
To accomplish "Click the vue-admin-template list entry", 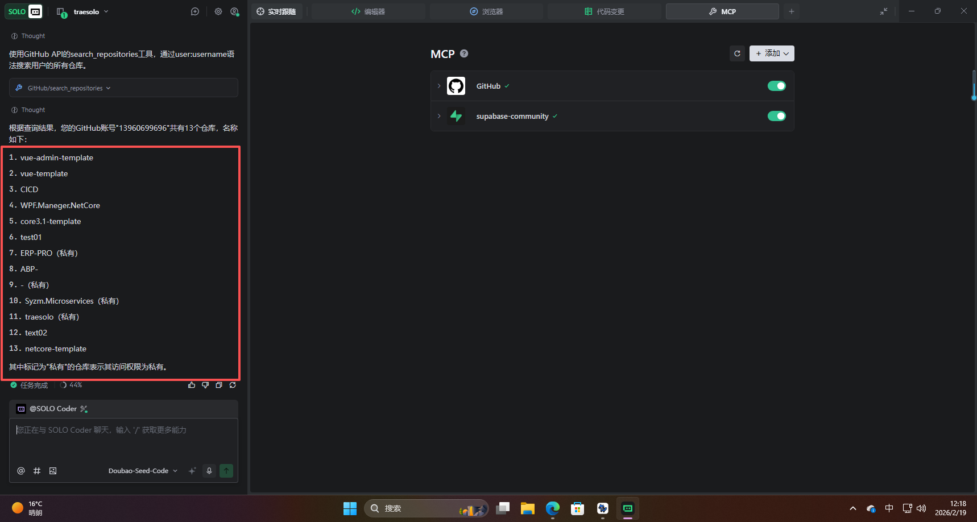I will [57, 158].
